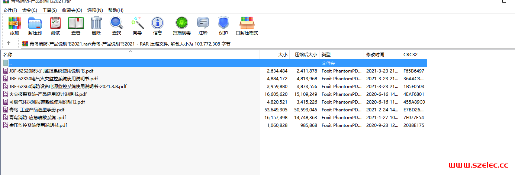The height and width of the screenshot is (175, 515).
Task: Click the Find (查找) magnifier icon
Action: [x=116, y=23]
